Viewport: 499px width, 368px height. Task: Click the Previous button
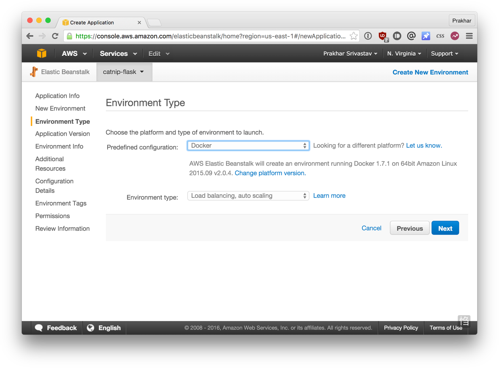pyautogui.click(x=410, y=228)
